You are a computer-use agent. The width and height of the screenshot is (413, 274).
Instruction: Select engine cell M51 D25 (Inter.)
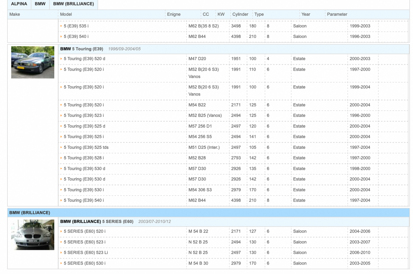(204, 147)
